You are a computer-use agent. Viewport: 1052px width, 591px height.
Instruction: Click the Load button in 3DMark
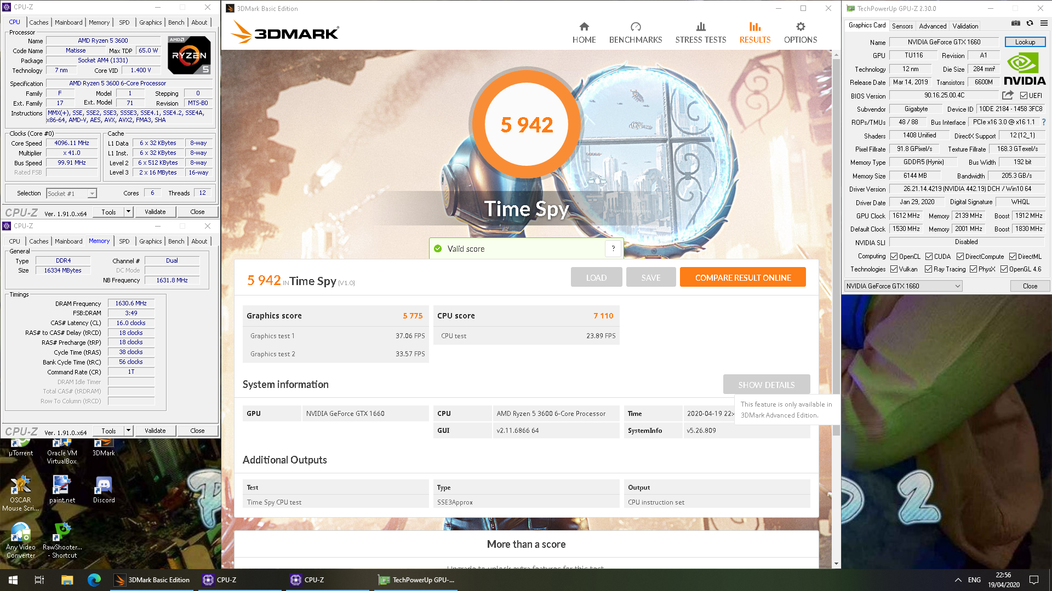596,277
